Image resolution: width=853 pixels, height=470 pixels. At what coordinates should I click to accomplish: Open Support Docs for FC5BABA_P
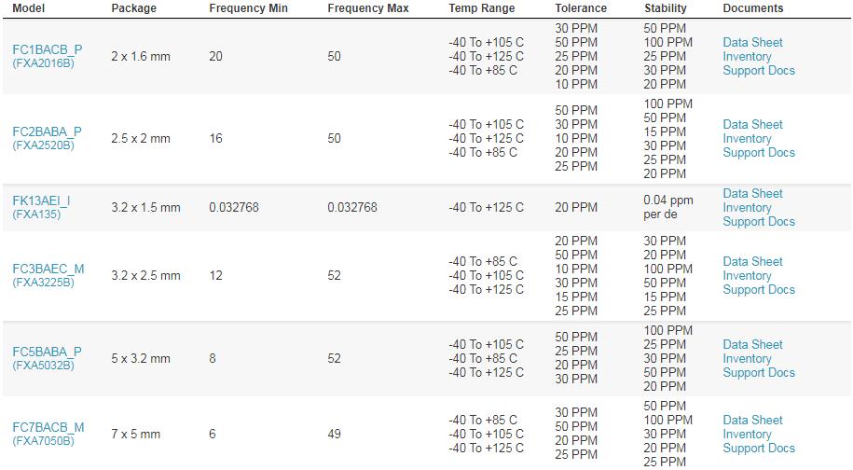[x=759, y=372]
